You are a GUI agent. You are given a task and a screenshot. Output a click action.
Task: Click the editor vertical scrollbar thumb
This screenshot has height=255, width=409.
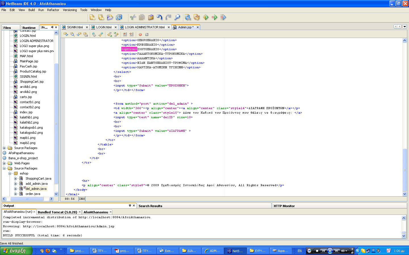point(405,170)
